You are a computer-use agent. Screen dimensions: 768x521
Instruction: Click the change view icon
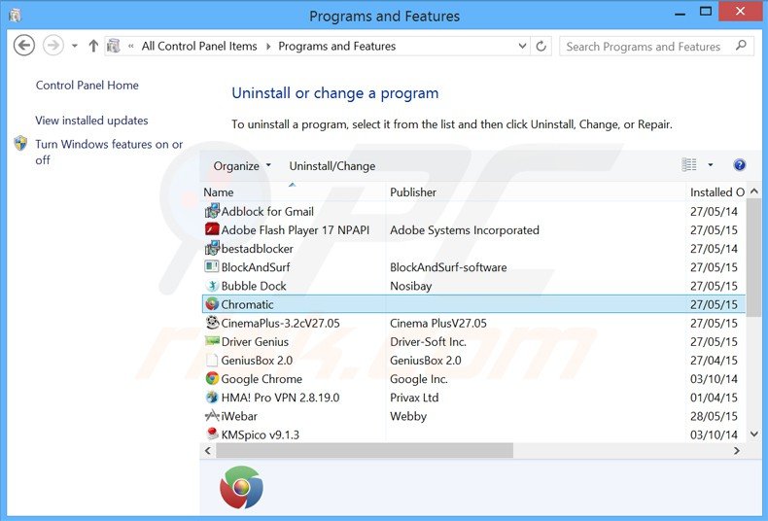[689, 165]
